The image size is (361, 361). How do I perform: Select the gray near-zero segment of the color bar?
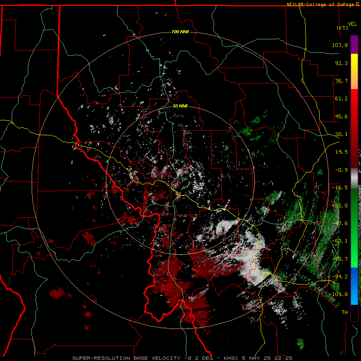(x=354, y=178)
